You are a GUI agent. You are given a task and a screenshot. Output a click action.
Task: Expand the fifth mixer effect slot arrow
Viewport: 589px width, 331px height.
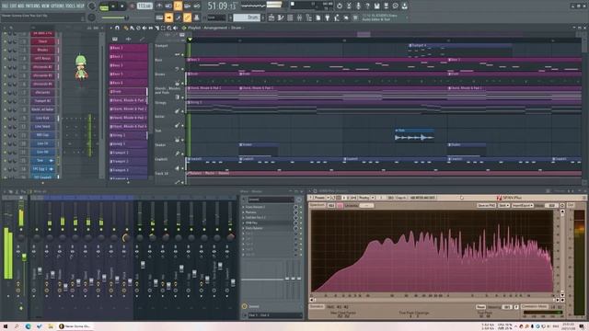(243, 228)
